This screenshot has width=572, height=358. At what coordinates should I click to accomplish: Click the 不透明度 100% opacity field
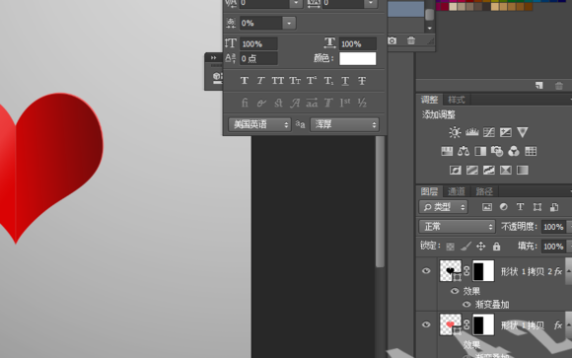pyautogui.click(x=553, y=227)
